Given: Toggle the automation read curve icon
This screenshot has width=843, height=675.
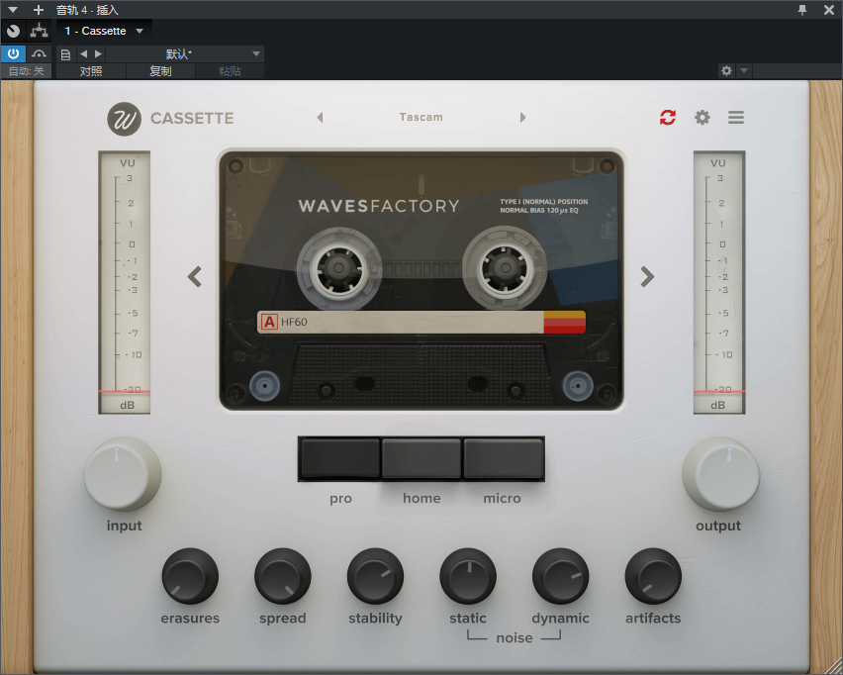Looking at the screenshot, I should coord(39,53).
